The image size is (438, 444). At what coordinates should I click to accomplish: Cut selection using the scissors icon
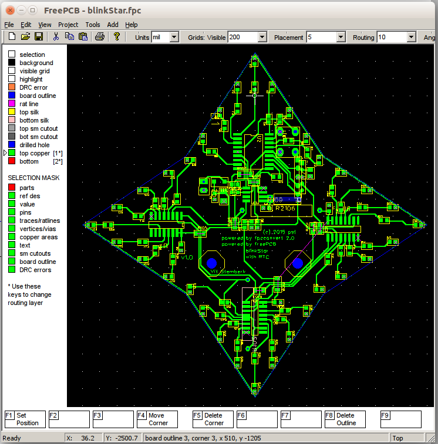pyautogui.click(x=56, y=36)
